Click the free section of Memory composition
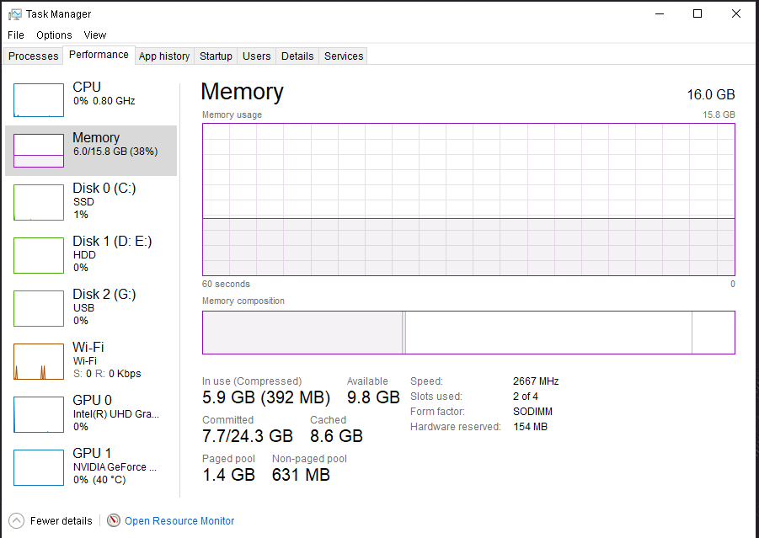 (x=714, y=333)
